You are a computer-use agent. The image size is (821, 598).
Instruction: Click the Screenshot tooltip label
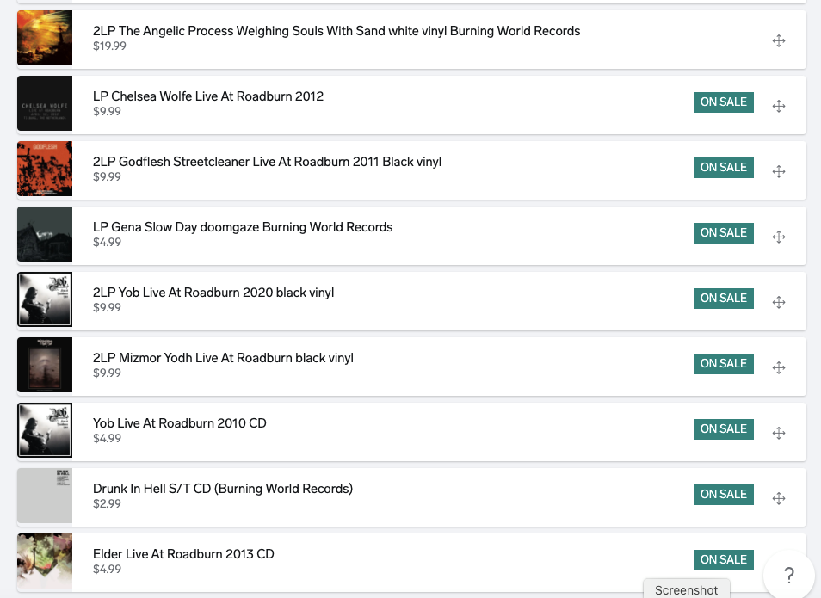coord(687,589)
